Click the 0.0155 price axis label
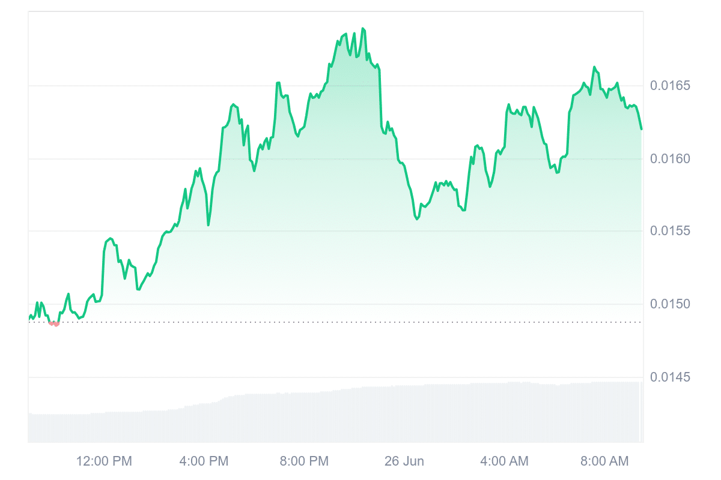The height and width of the screenshot is (480, 721). tap(670, 231)
